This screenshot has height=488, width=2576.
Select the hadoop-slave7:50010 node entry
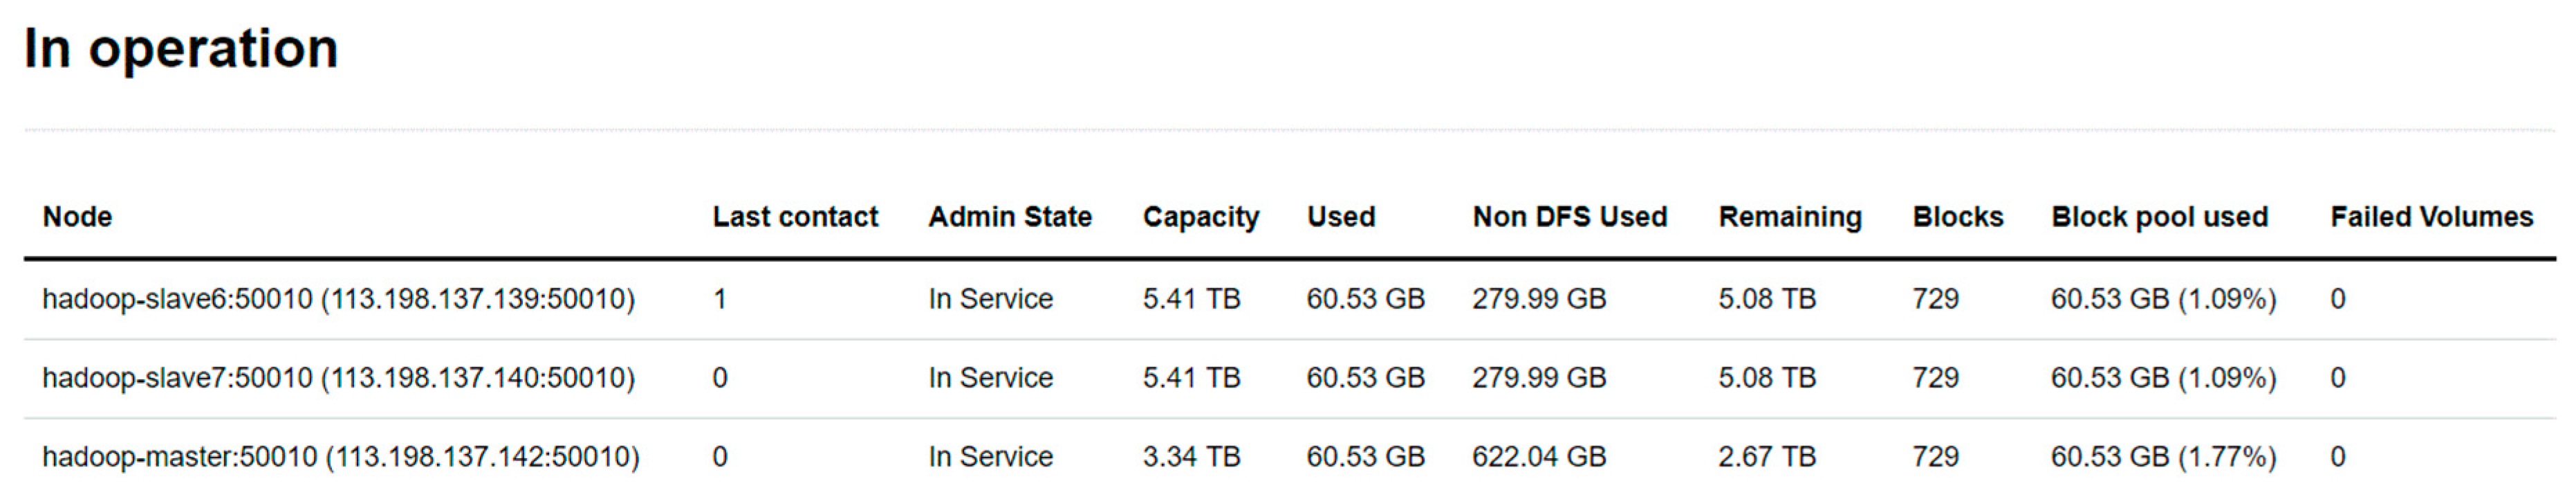click(338, 378)
